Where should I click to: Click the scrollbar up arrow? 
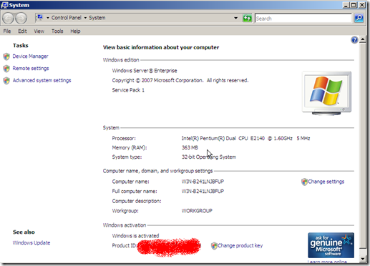pyautogui.click(x=363, y=39)
